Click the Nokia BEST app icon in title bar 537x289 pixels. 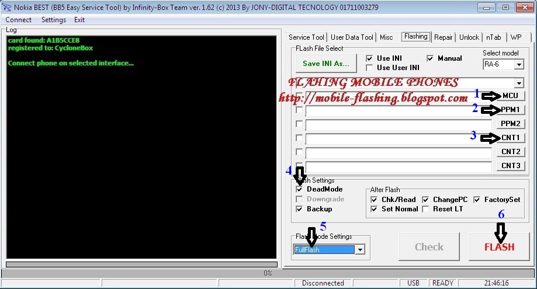[x=6, y=7]
